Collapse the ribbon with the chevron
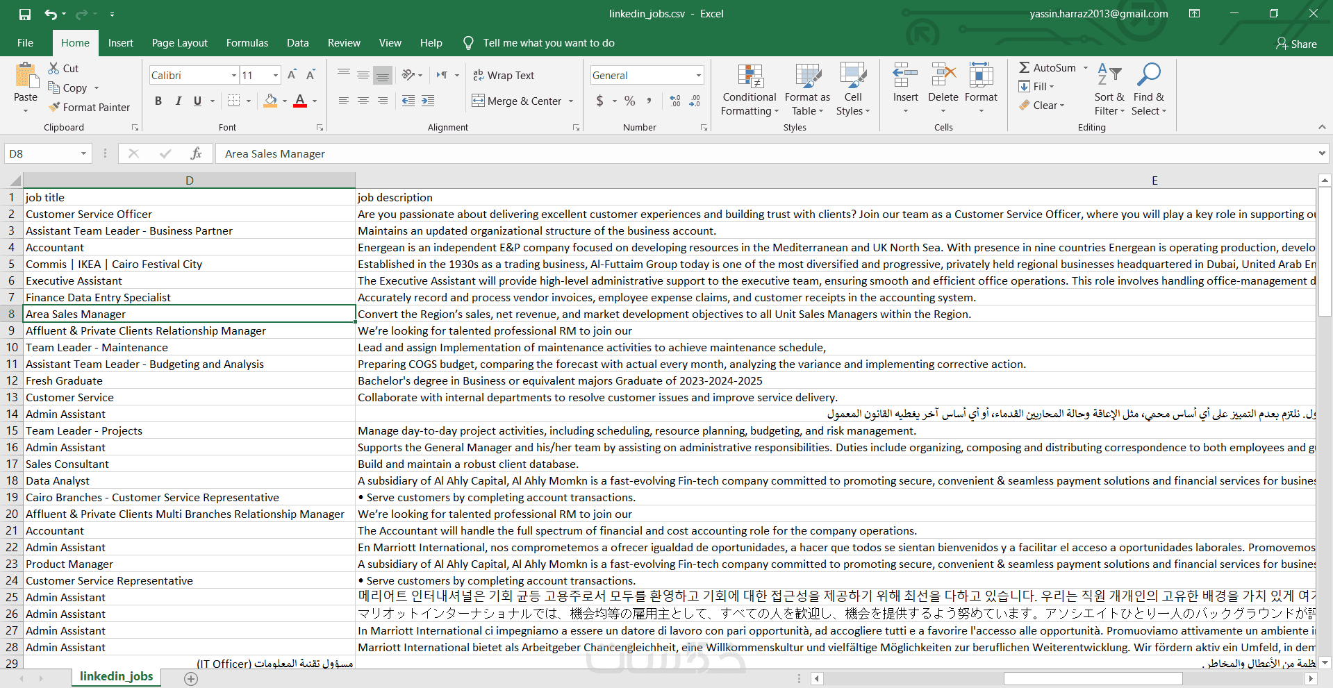The height and width of the screenshot is (688, 1333). (x=1322, y=127)
